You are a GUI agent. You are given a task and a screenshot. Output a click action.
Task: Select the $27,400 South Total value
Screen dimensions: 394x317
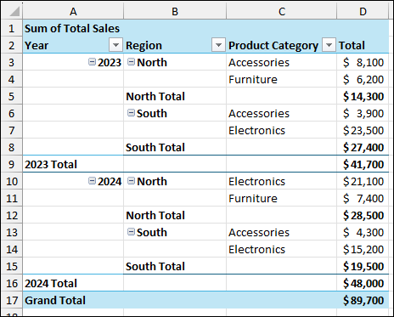(x=363, y=147)
